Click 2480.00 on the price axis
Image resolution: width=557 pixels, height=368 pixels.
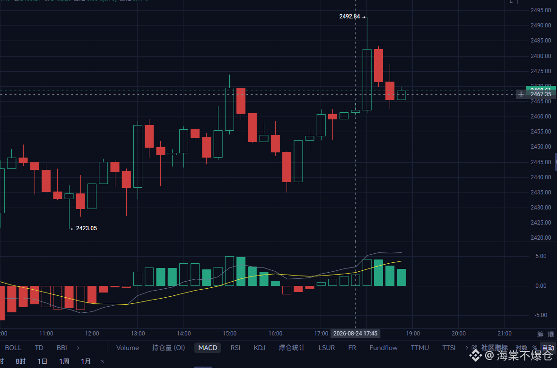pos(540,56)
